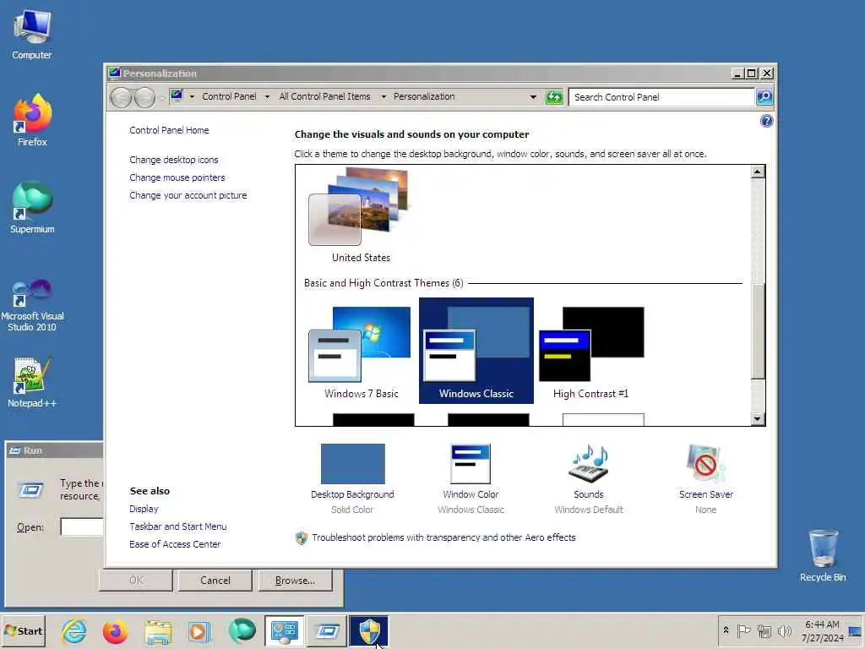Switch to the Run dialog taskbar button
The width and height of the screenshot is (865, 649).
(x=327, y=631)
